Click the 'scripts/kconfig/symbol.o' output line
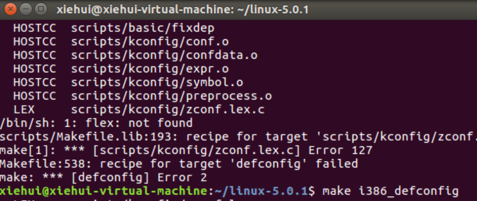The width and height of the screenshot is (477, 201). click(x=157, y=82)
